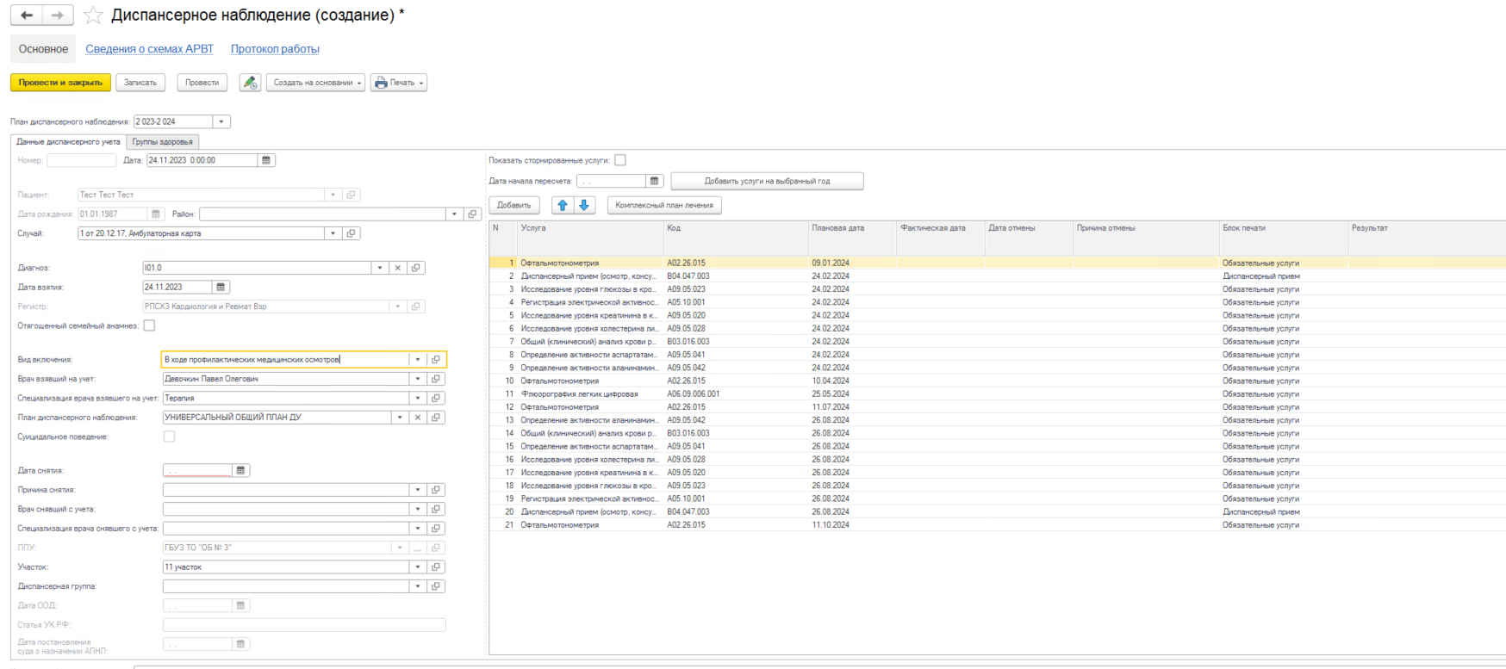Click into the Диагноз input field
1506x669 pixels.
(257, 268)
